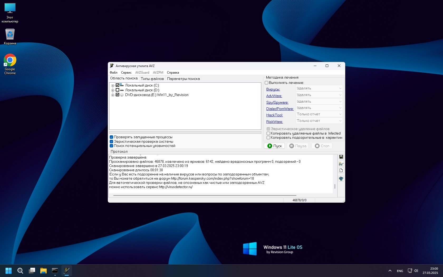This screenshot has height=277, width=443.
Task: Open the Dialer/PornWare action dropdown
Action: (319, 108)
